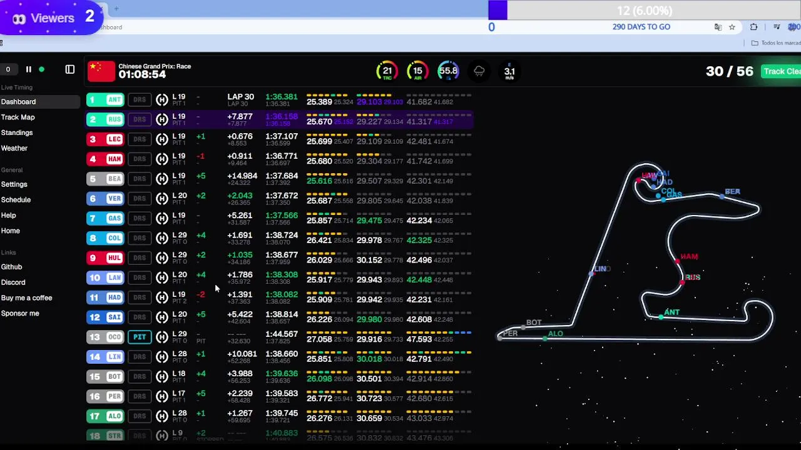Click the rain cloud weather icon
Viewport: 801px width, 450px height.
click(479, 71)
